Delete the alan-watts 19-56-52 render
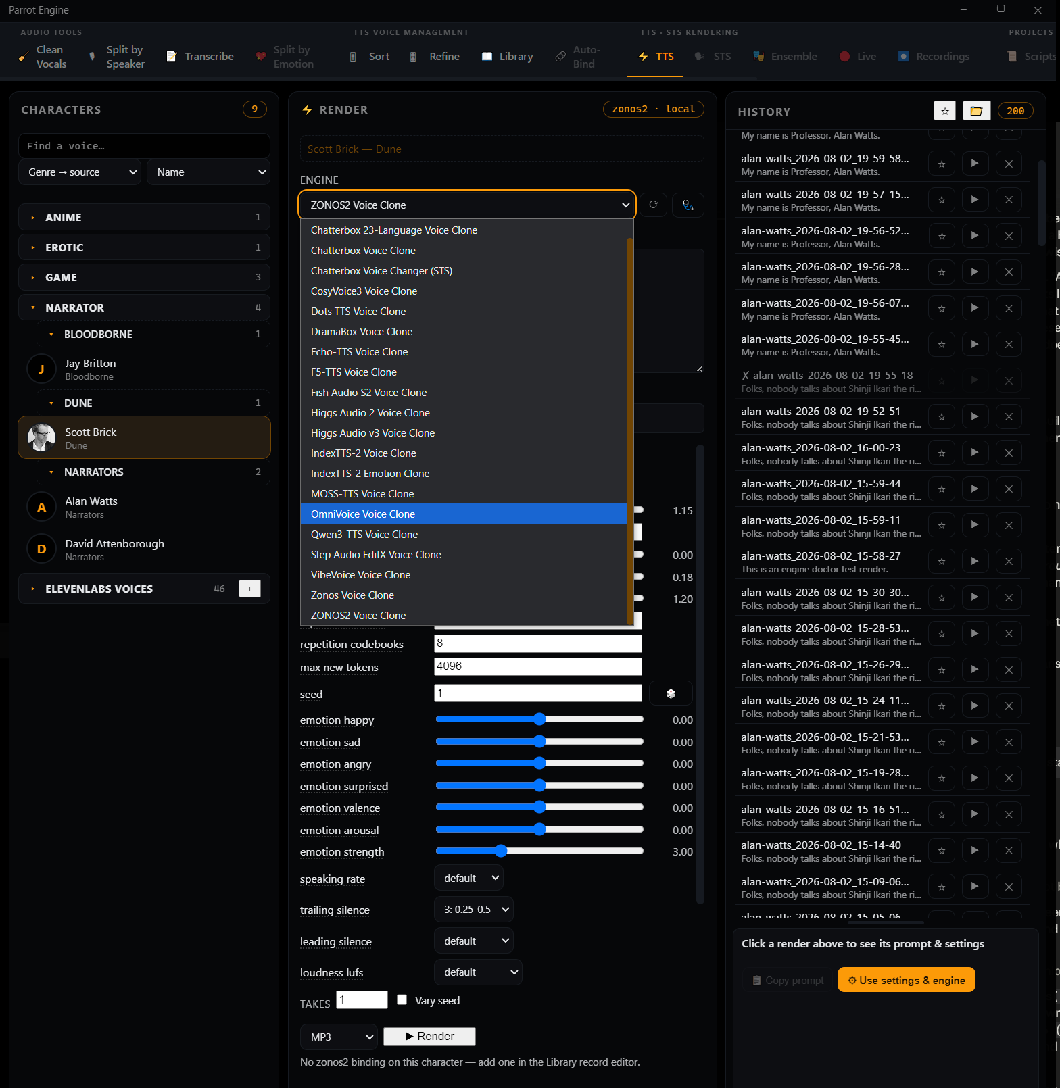The width and height of the screenshot is (1060, 1088). pyautogui.click(x=1009, y=236)
